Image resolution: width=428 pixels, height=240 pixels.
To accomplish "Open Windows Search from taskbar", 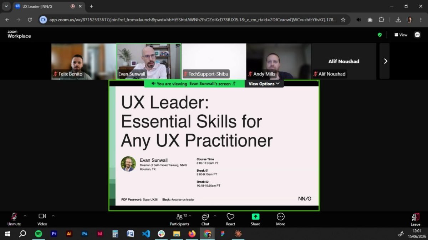I will click(22, 234).
